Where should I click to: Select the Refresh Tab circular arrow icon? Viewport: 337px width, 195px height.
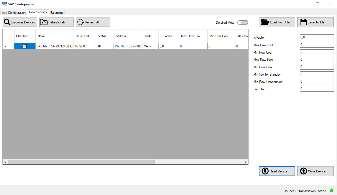click(x=44, y=22)
